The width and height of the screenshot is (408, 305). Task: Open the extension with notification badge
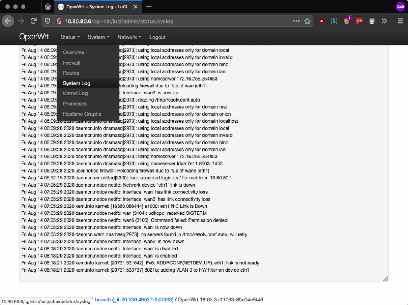pos(347,21)
